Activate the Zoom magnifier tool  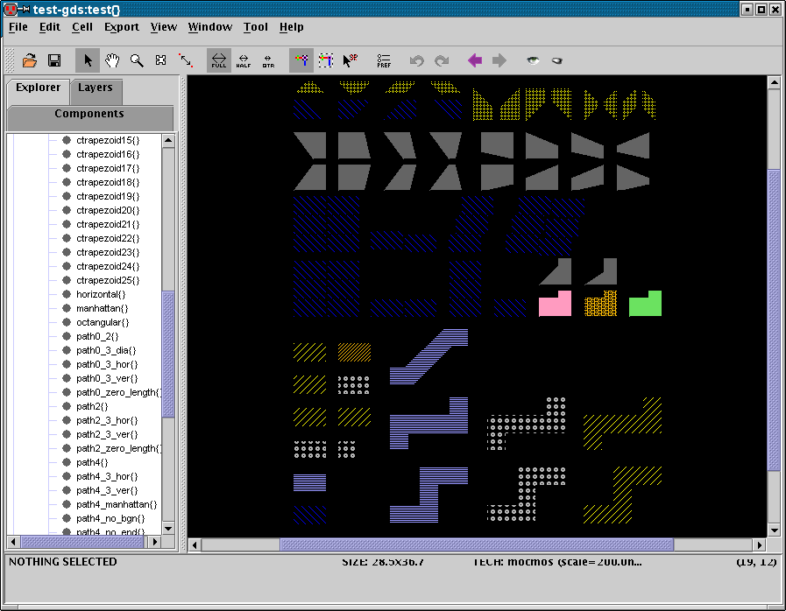tap(137, 60)
